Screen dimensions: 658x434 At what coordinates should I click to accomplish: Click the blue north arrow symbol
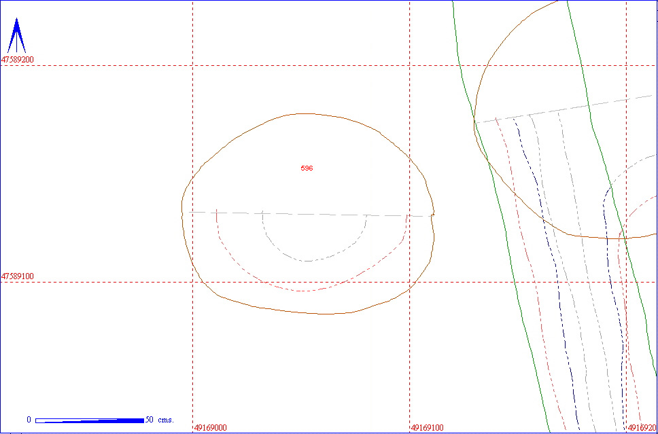tap(17, 35)
